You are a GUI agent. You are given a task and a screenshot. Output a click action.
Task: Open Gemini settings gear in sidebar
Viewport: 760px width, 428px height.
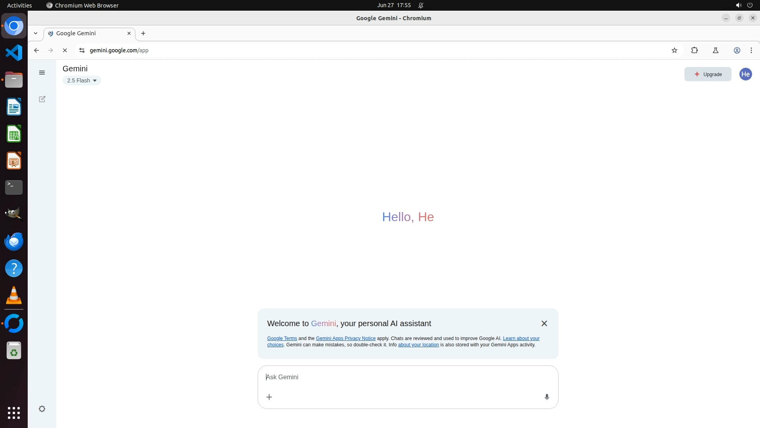42,409
